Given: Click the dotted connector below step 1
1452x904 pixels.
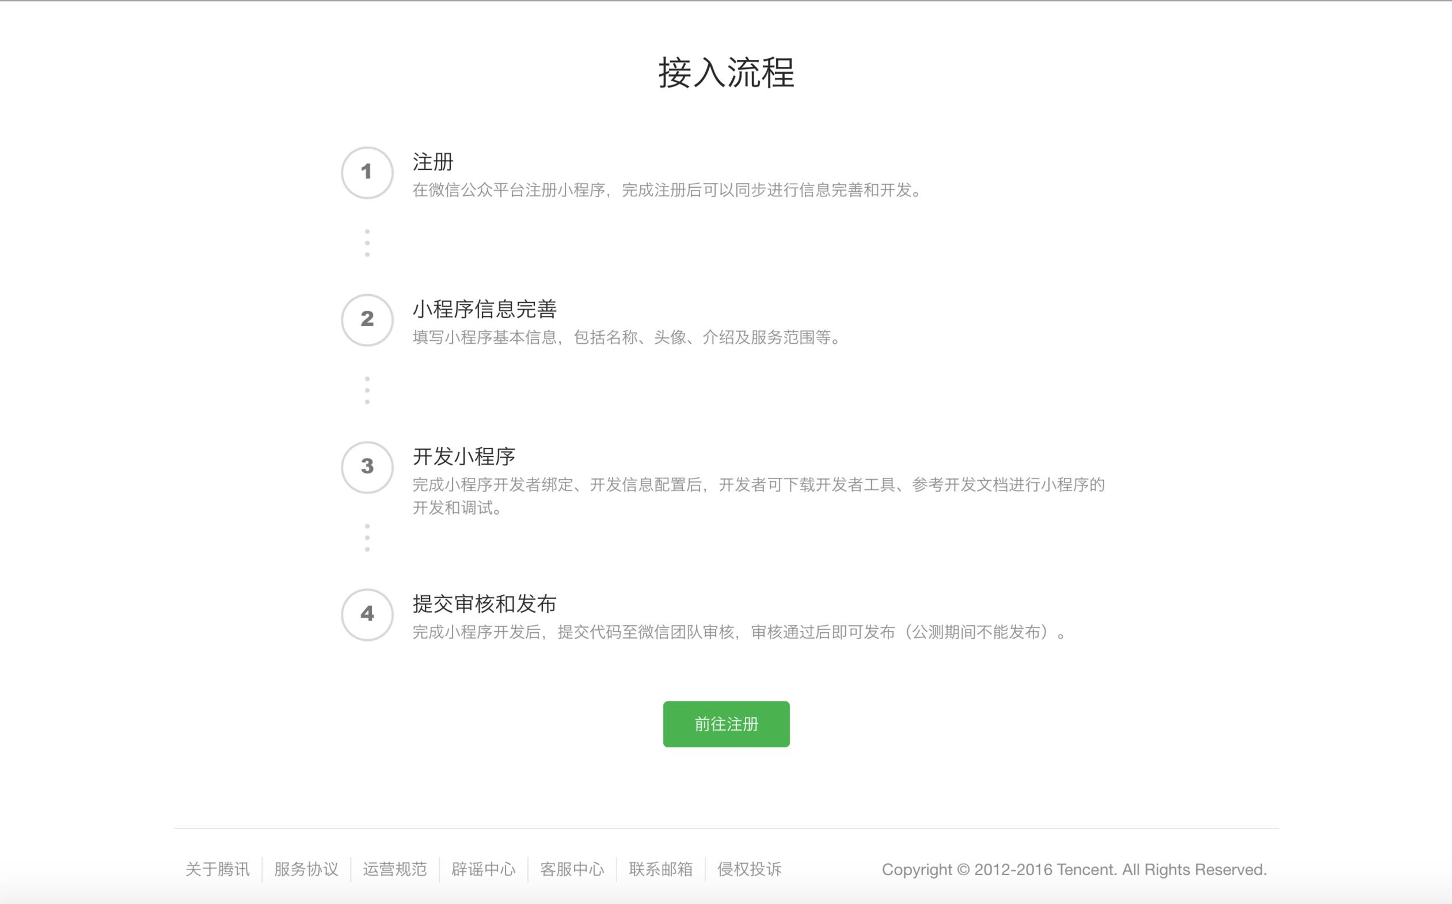Looking at the screenshot, I should (x=367, y=244).
